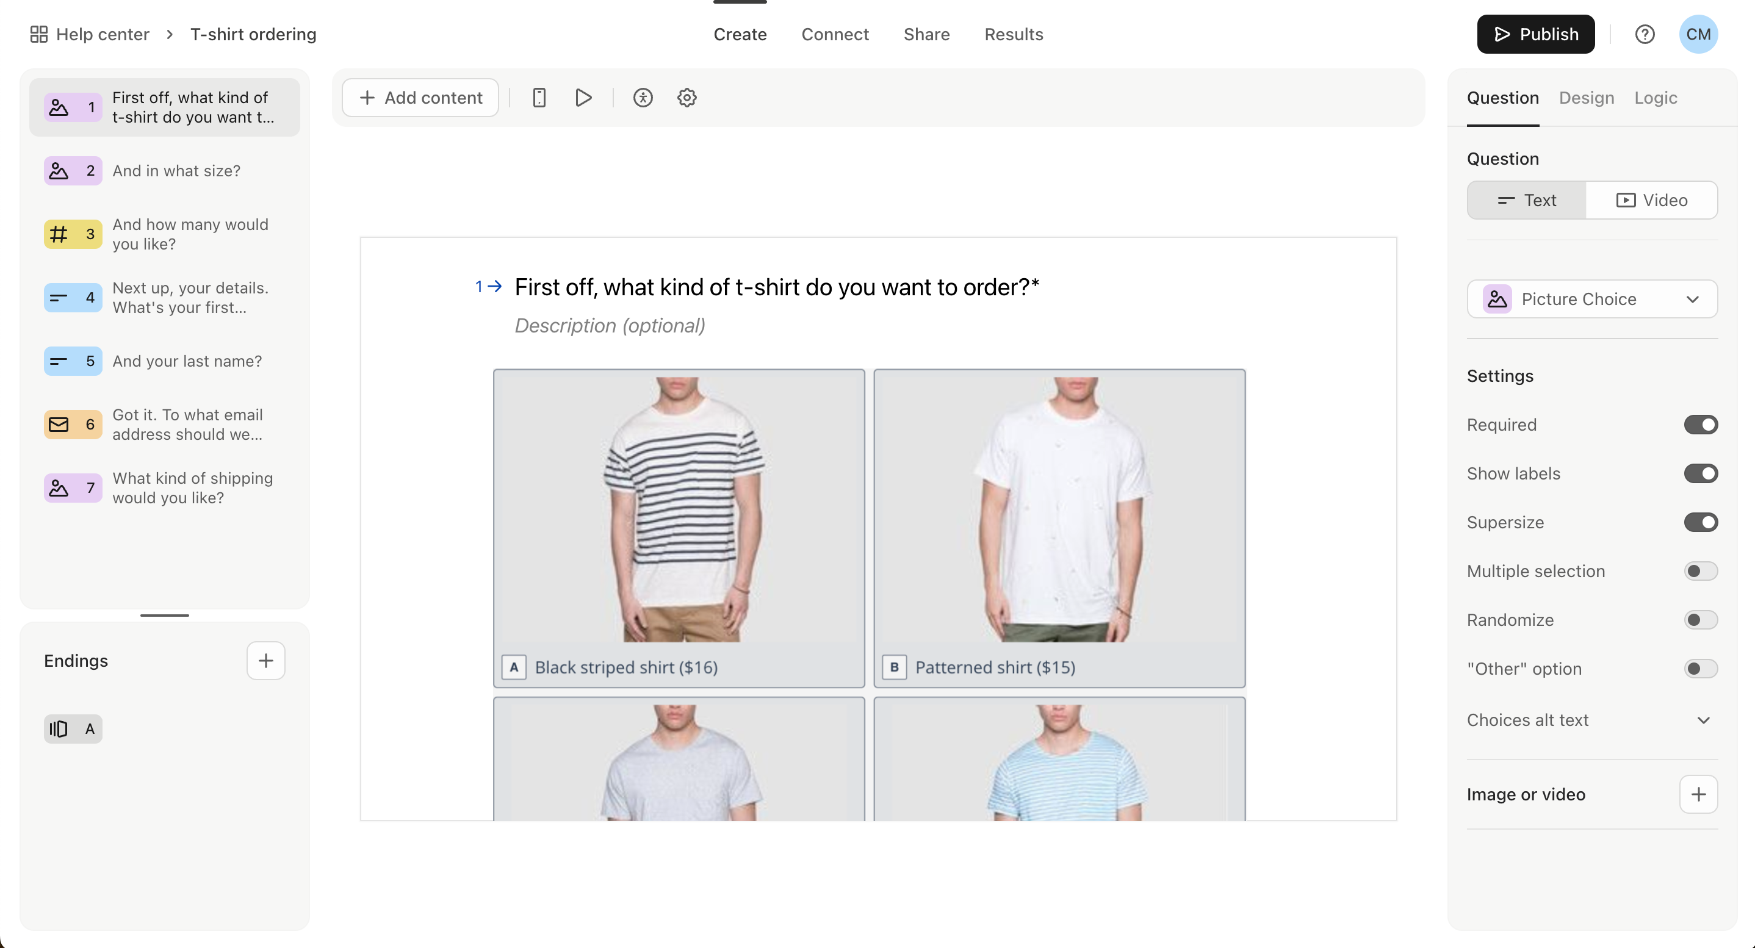Select the Black striped shirt image
The height and width of the screenshot is (948, 1755).
coord(679,509)
